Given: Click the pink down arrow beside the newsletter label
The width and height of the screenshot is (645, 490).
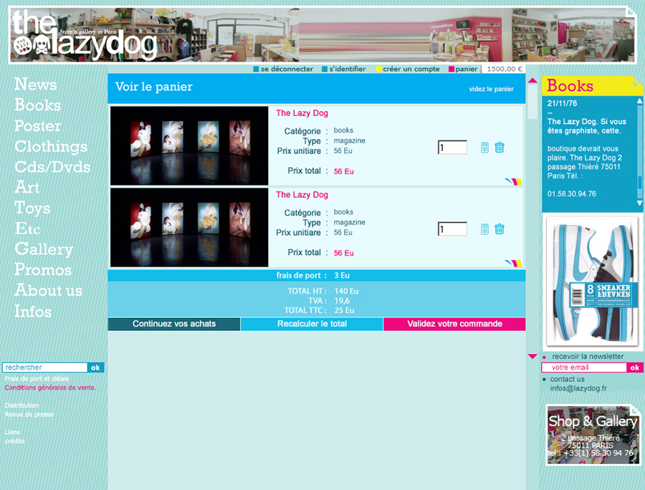Looking at the screenshot, I should [x=532, y=357].
